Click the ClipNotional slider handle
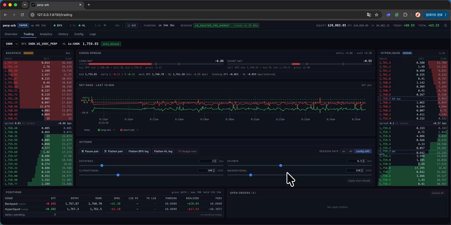The image size is (451, 225). click(118, 175)
